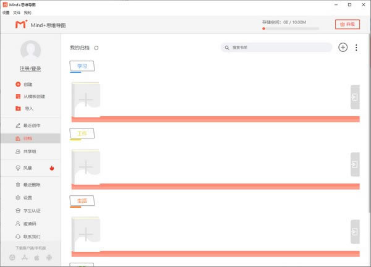Expand the first shelf's right arrow tab

355,97
